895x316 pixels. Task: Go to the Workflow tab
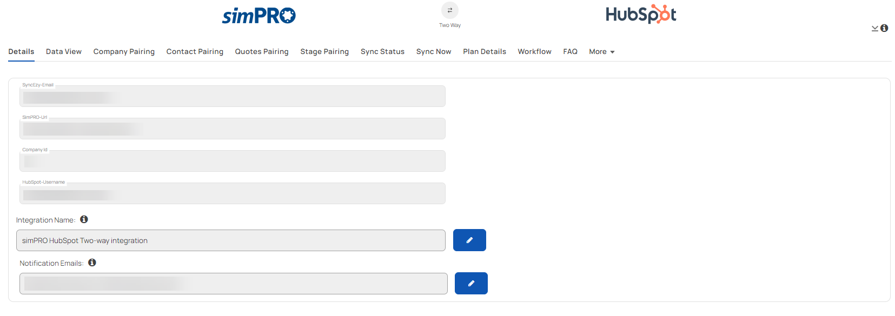coord(534,52)
